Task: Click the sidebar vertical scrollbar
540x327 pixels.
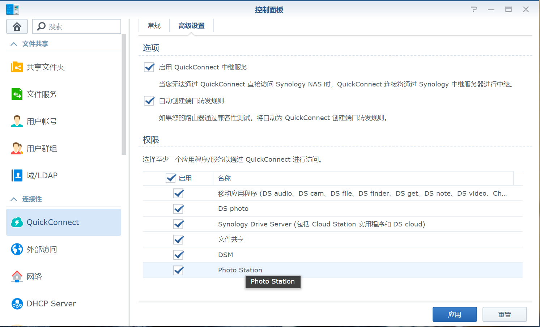Action: pos(124,94)
